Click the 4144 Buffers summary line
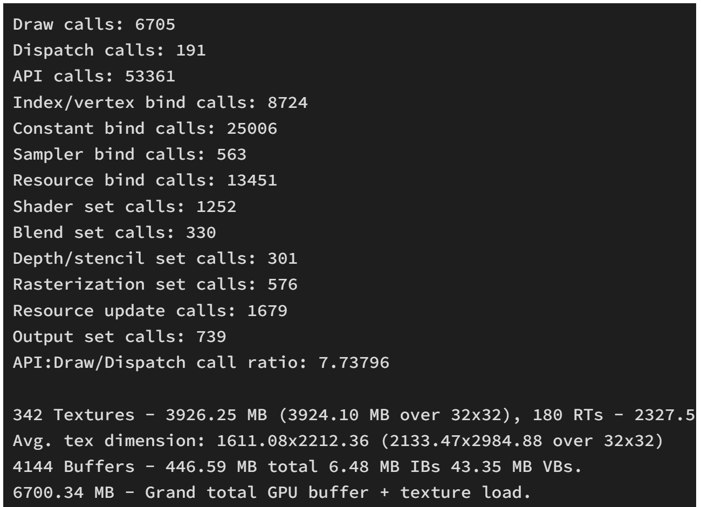 [298, 467]
